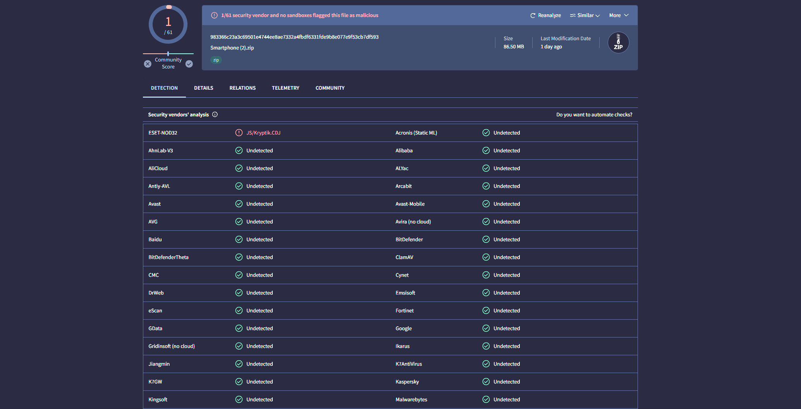Click the K7GW vendor name
Image resolution: width=801 pixels, height=409 pixels.
point(155,382)
